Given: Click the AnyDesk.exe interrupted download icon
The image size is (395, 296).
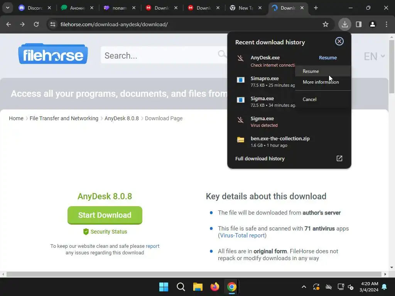Looking at the screenshot, I should 241,58.
